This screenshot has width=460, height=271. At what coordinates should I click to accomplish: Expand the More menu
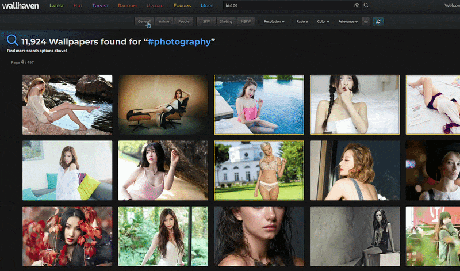(207, 6)
